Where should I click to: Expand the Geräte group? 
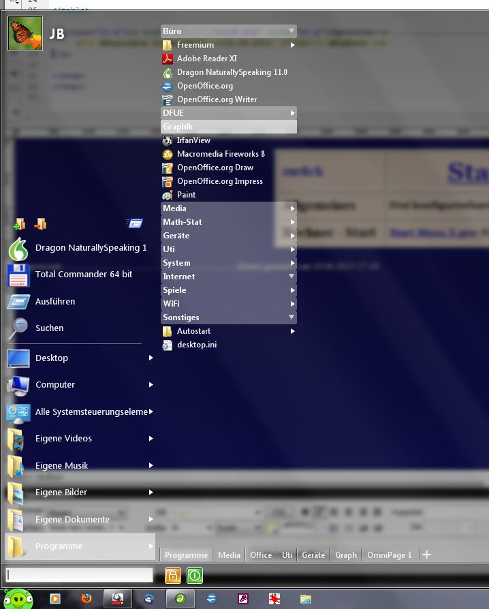tap(229, 236)
